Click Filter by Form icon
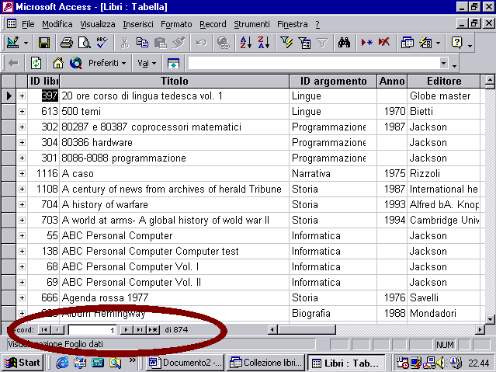The image size is (496, 372). pyautogui.click(x=304, y=43)
